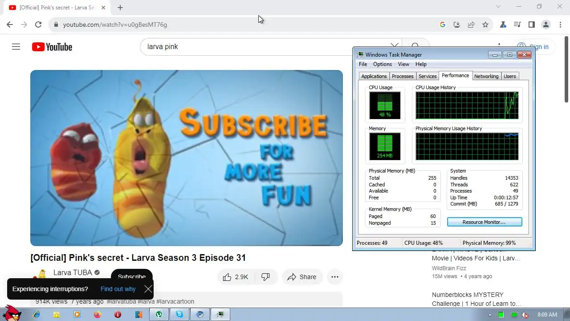Click the #larvacartoon hashtag

point(175,301)
